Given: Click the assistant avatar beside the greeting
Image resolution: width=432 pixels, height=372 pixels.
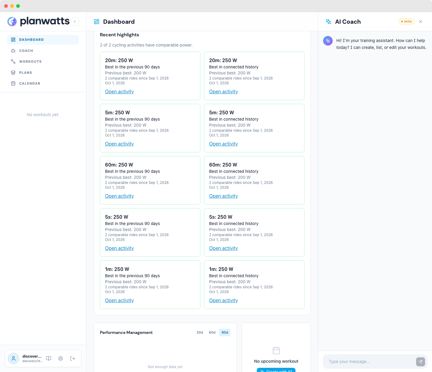Looking at the screenshot, I should point(328,41).
